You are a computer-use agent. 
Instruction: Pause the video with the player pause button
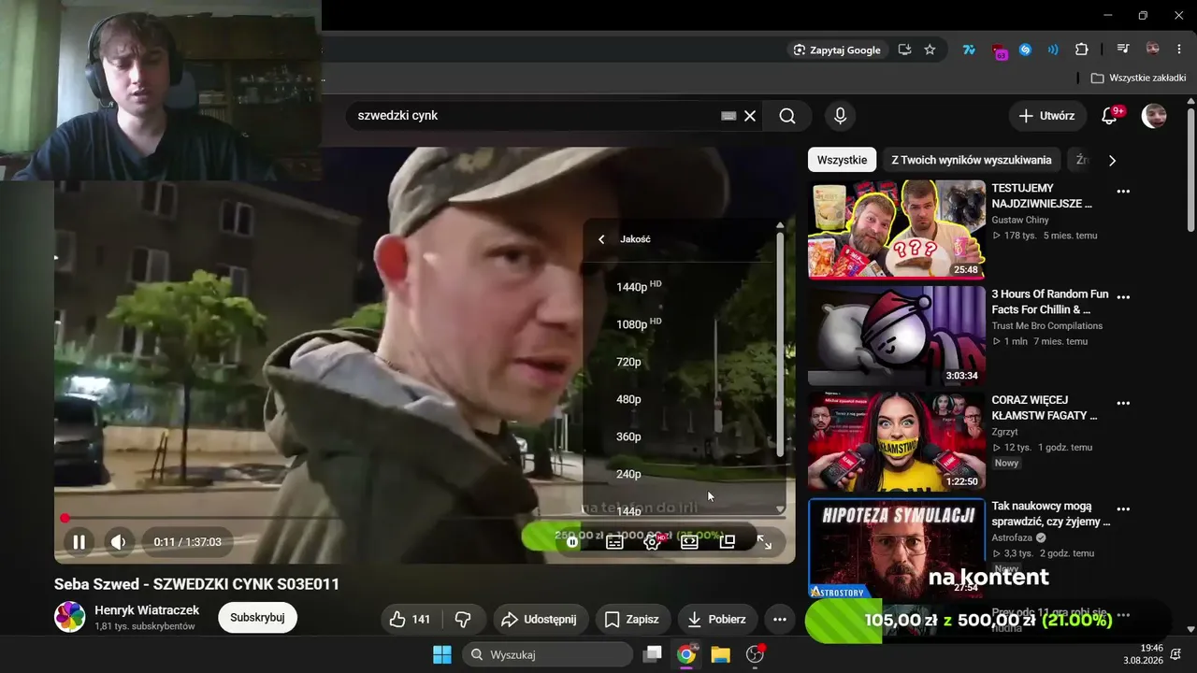(x=79, y=542)
